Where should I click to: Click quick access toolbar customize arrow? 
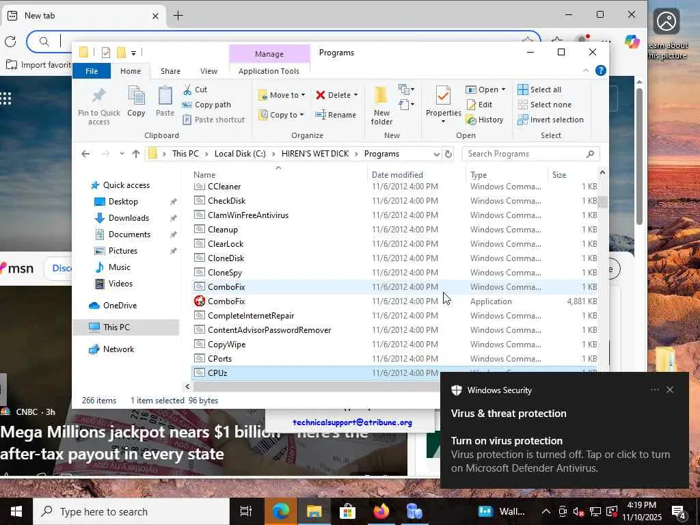pos(133,53)
